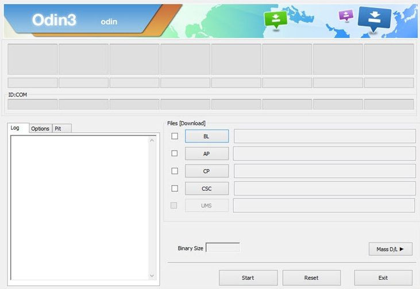Image resolution: width=420 pixels, height=289 pixels.
Task: Enable the CP checkbox
Action: tap(175, 171)
